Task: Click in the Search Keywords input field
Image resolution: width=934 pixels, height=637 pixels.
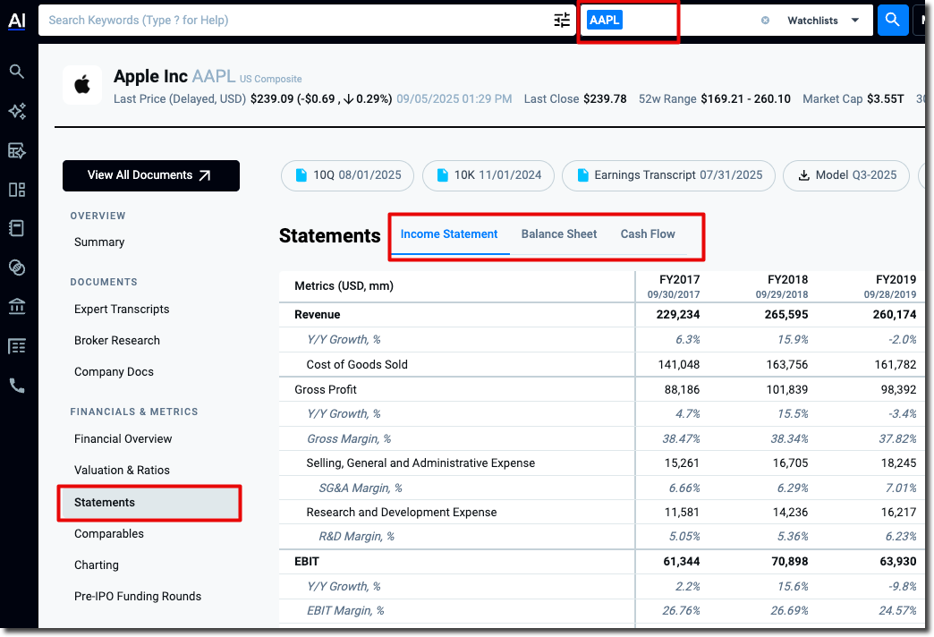Action: point(295,20)
